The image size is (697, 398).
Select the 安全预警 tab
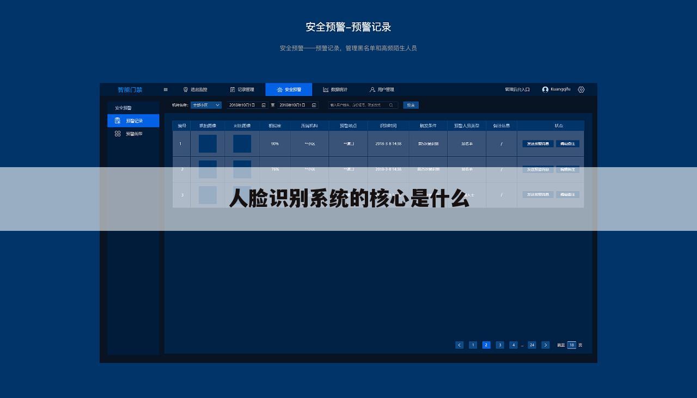[289, 90]
